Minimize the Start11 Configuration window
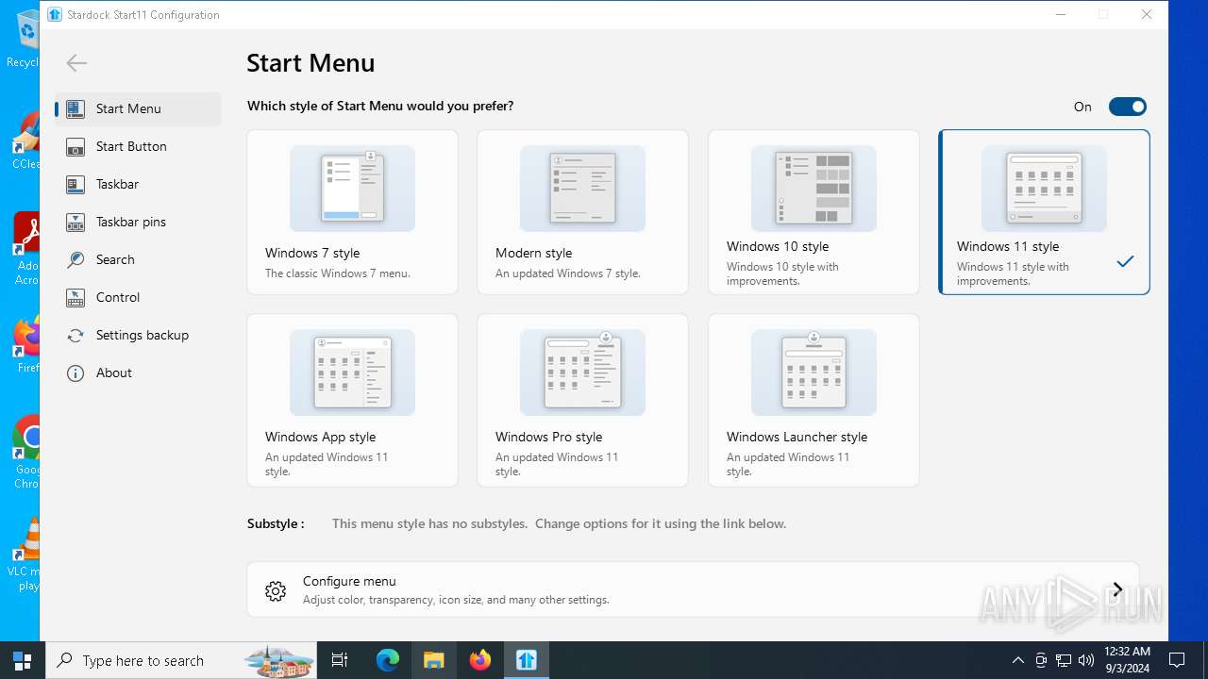This screenshot has width=1208, height=679. (1061, 14)
